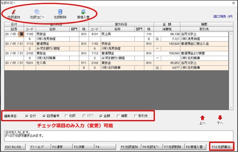238x152 pixels.
Task: Click scrollbar up arrow of journal grid
Action: click(231, 34)
